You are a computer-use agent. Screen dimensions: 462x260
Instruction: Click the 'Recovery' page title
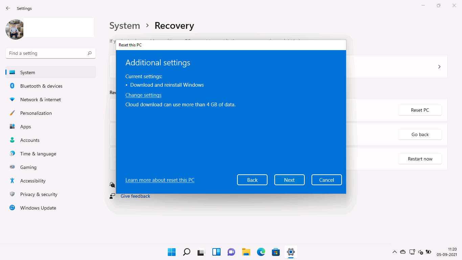174,26
